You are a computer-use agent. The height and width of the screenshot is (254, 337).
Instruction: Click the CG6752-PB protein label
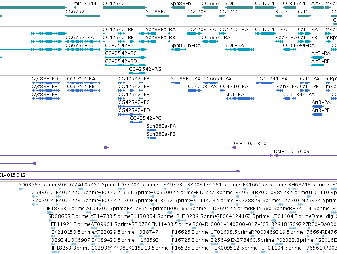click(81, 87)
